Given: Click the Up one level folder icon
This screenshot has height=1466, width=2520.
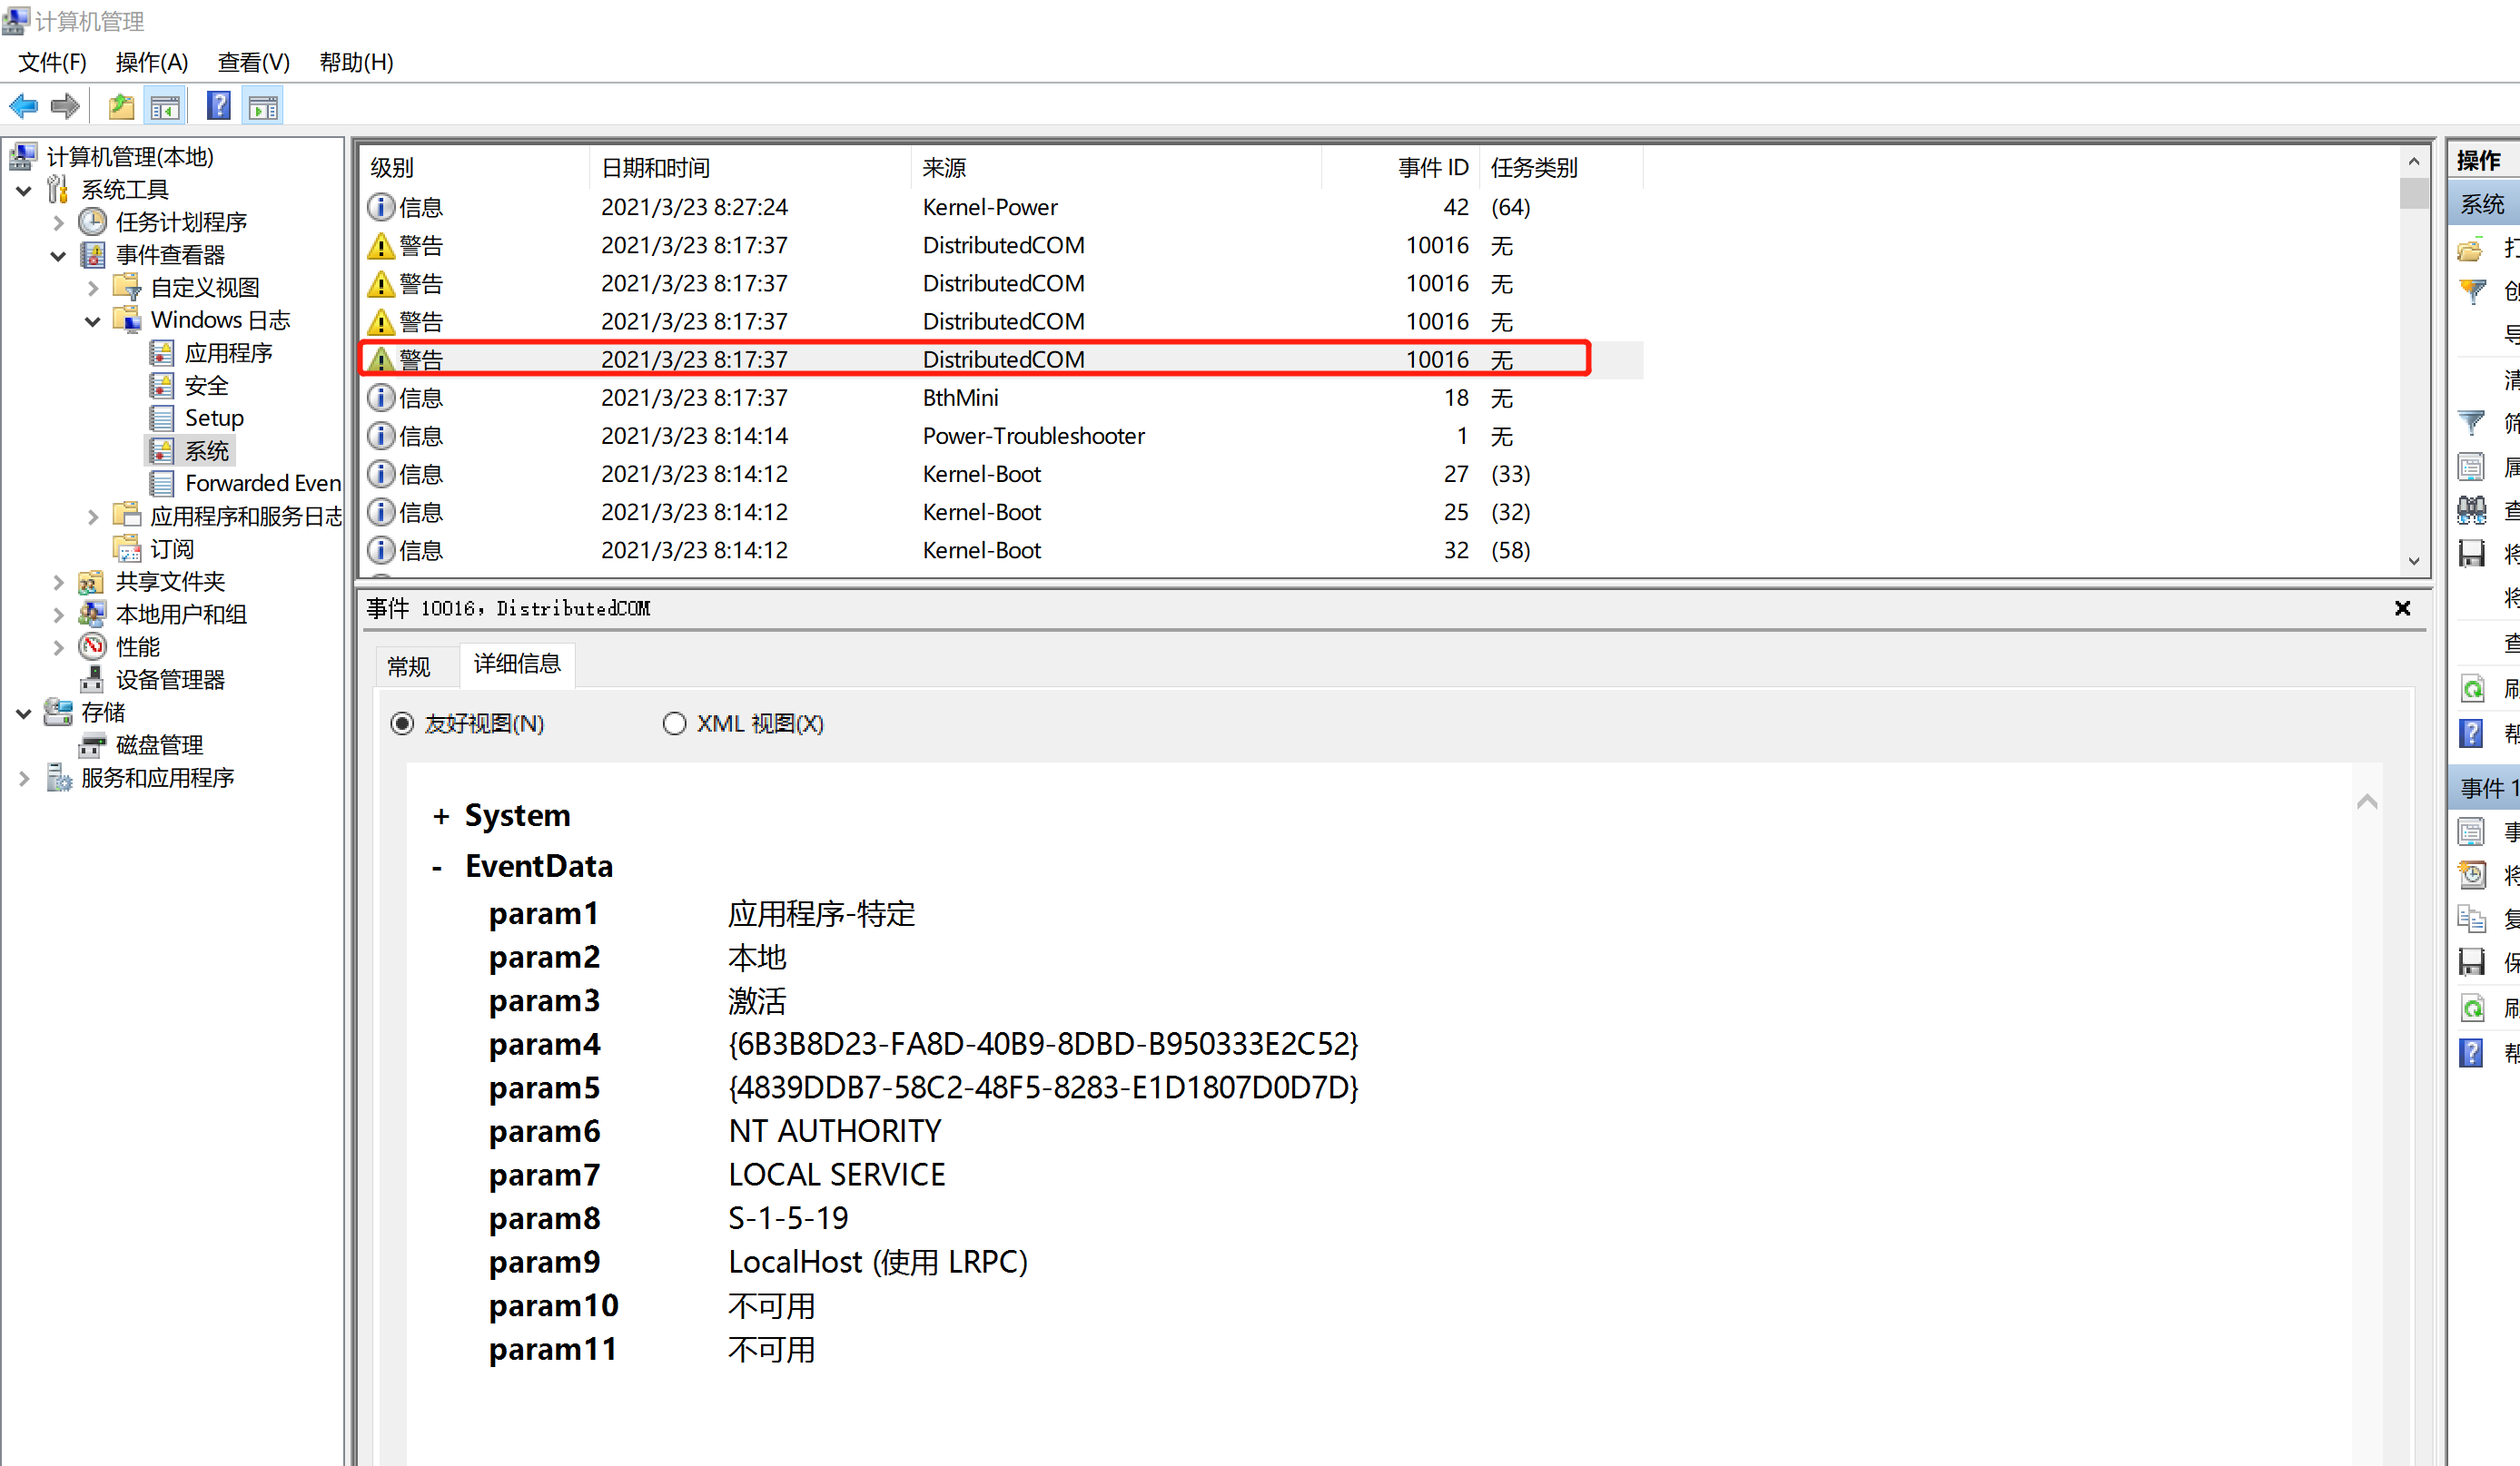Looking at the screenshot, I should coord(121,106).
